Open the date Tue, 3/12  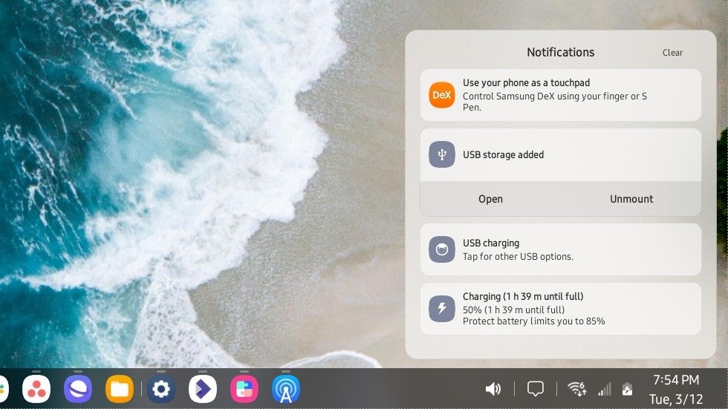(x=676, y=399)
